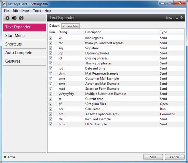The image size is (188, 163).
Task: Sort by the Description column header
Action: [x=121, y=32]
